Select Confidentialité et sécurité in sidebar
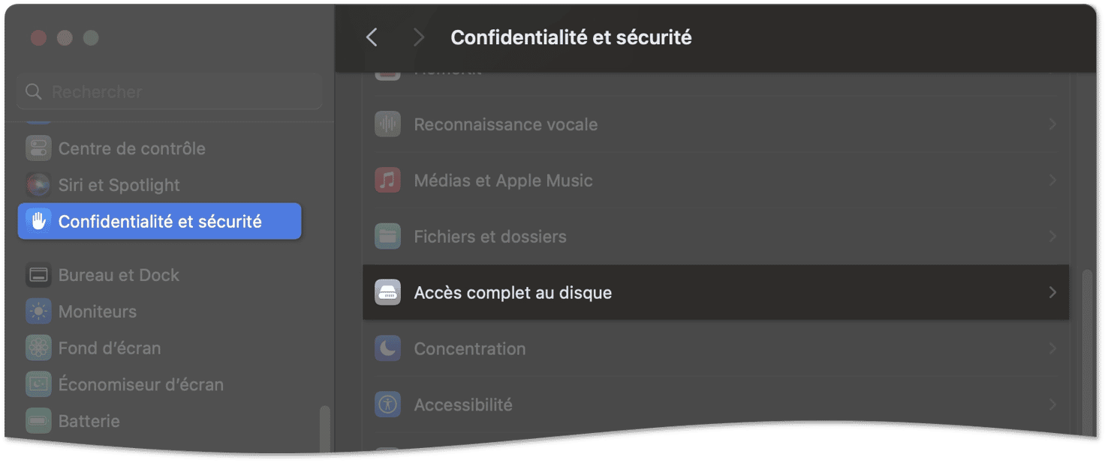1105x463 pixels. 159,221
